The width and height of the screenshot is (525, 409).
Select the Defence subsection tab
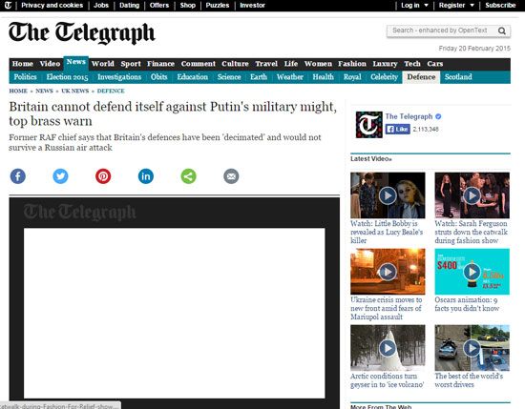(421, 77)
